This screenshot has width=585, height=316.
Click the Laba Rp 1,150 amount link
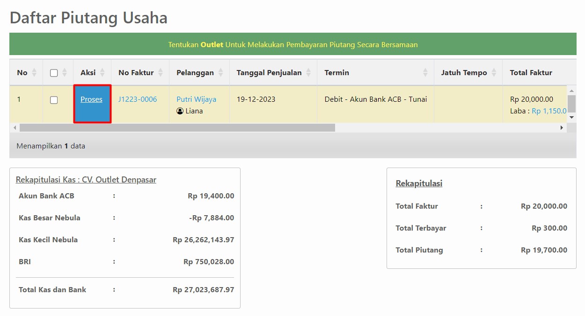pos(549,111)
